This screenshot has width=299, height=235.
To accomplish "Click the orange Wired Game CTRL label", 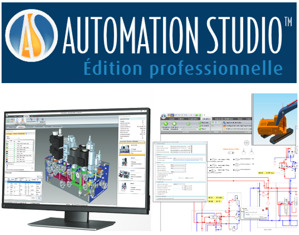I will [231, 149].
